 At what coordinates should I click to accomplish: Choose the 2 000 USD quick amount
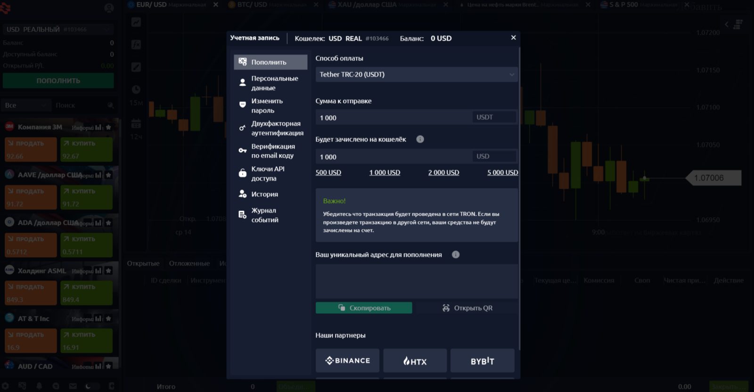point(443,172)
